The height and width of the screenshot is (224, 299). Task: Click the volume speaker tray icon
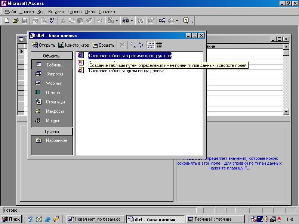click(265, 219)
